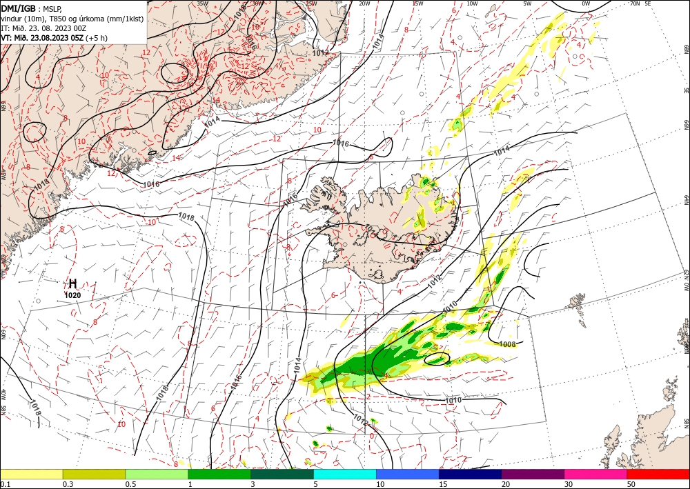
Task: Choose the navy 15–20 mm legend swatch
Action: click(x=471, y=474)
